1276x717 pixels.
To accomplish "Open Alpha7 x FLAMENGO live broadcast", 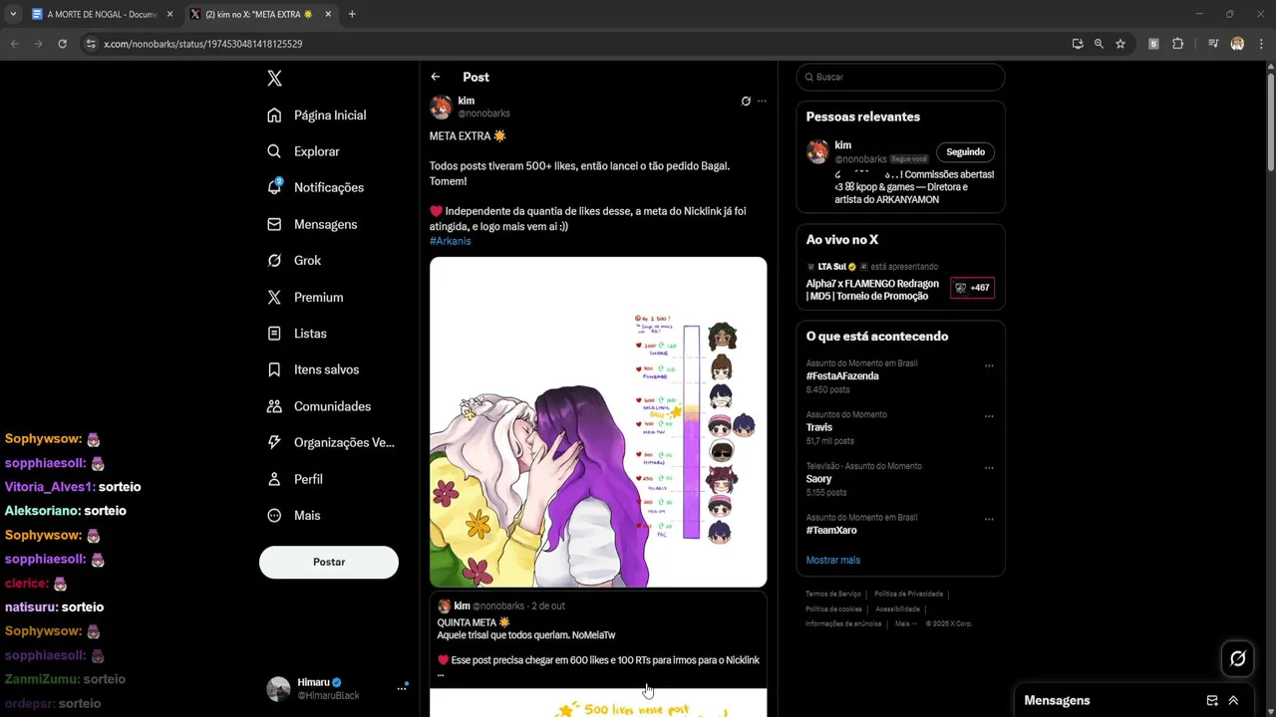I will [872, 290].
